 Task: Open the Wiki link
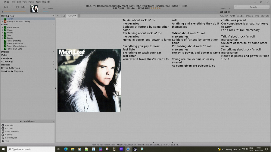pos(257,16)
